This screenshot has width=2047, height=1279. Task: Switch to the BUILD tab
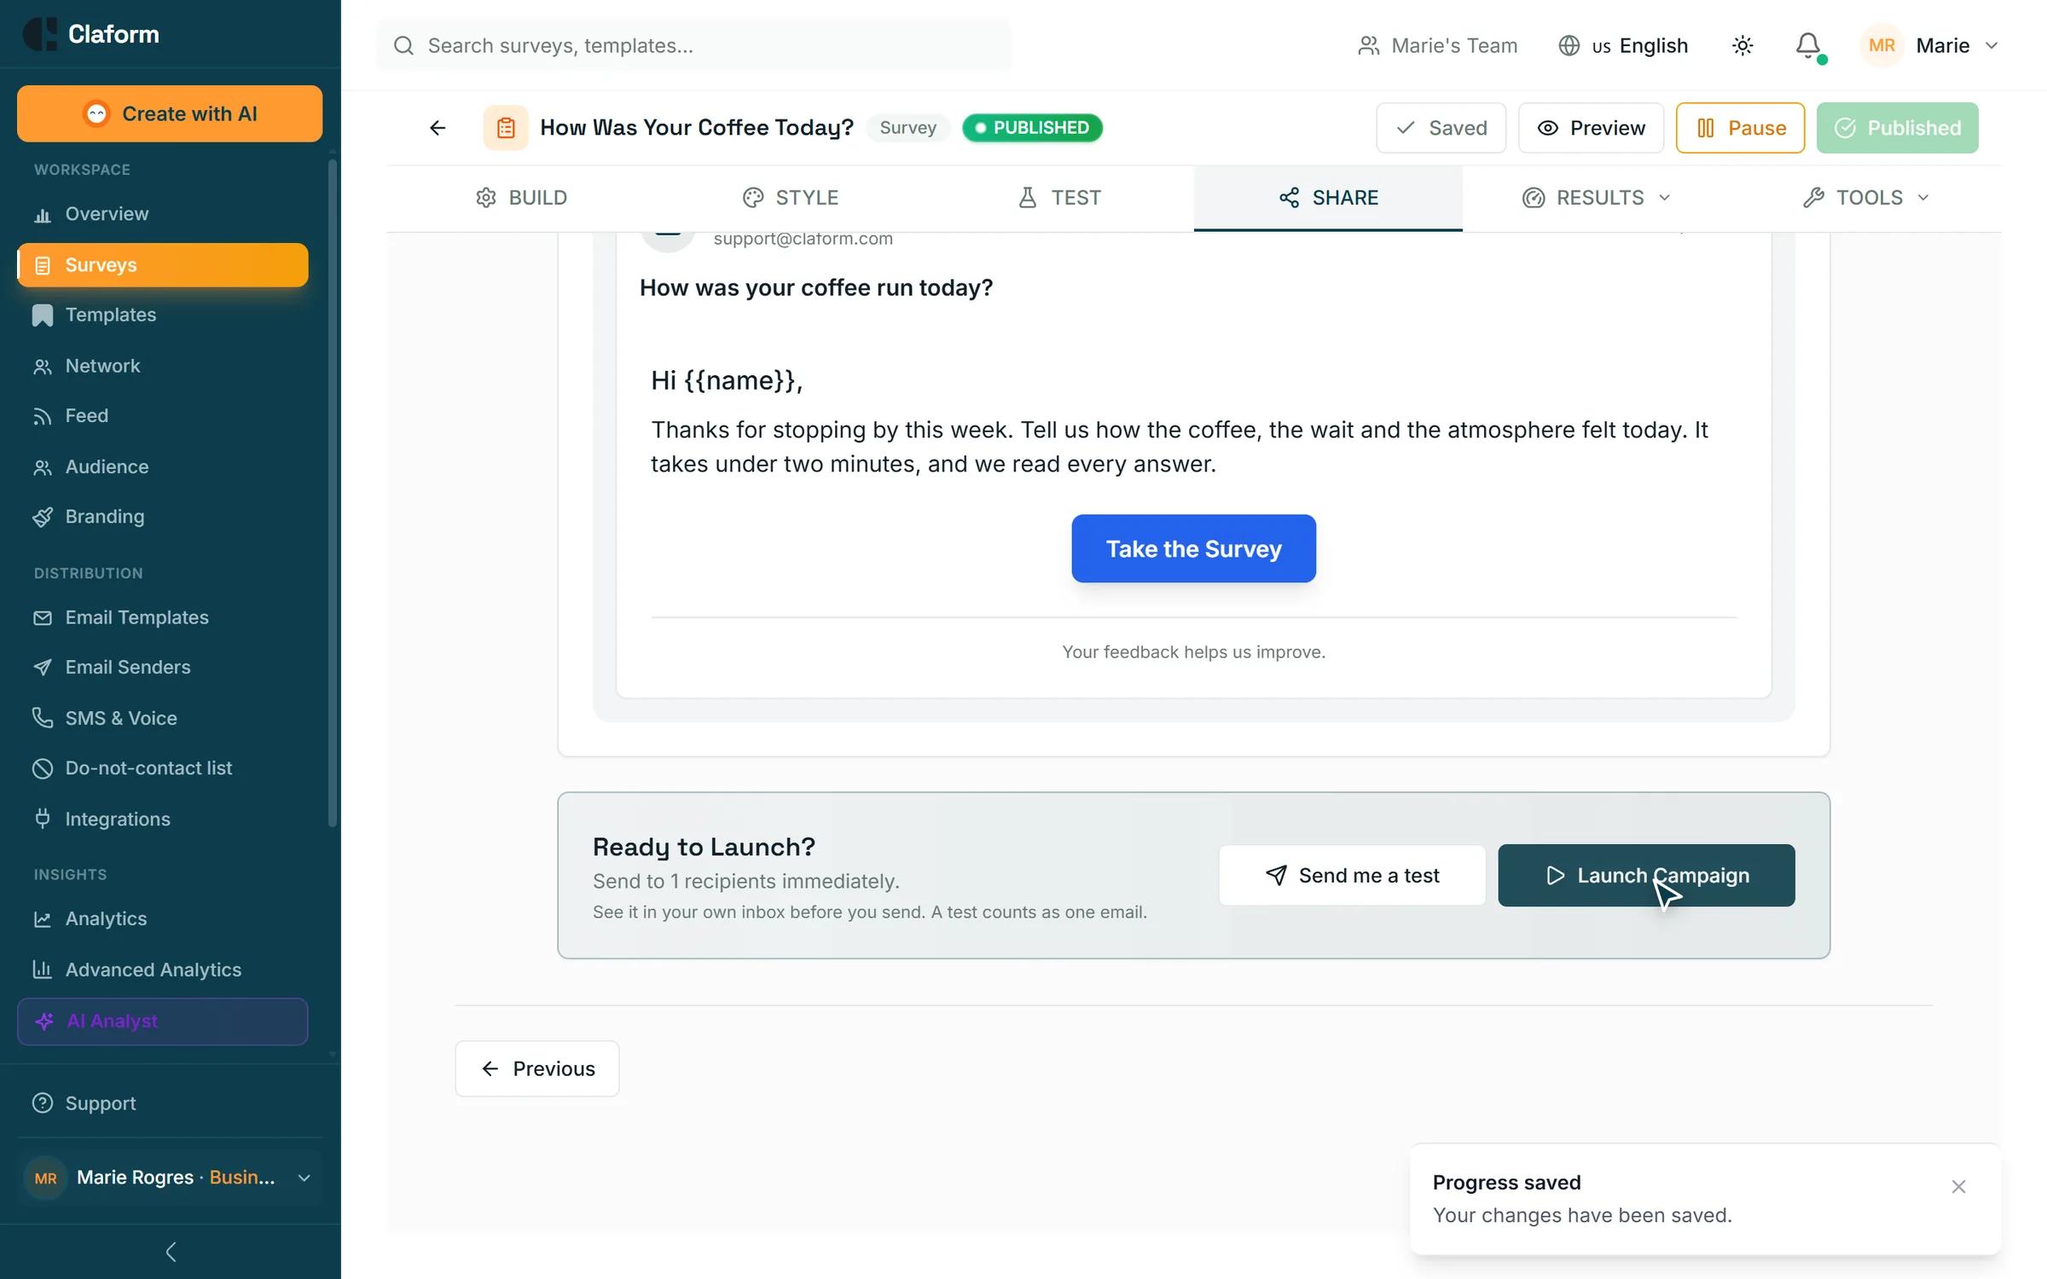[521, 198]
